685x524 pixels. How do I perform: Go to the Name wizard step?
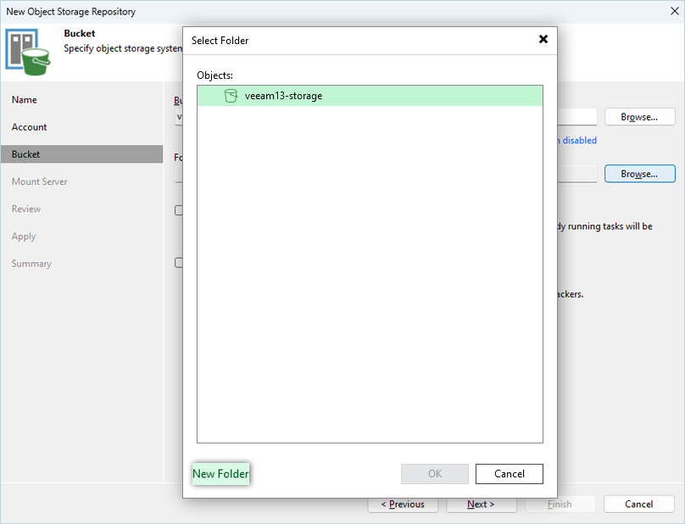25,100
